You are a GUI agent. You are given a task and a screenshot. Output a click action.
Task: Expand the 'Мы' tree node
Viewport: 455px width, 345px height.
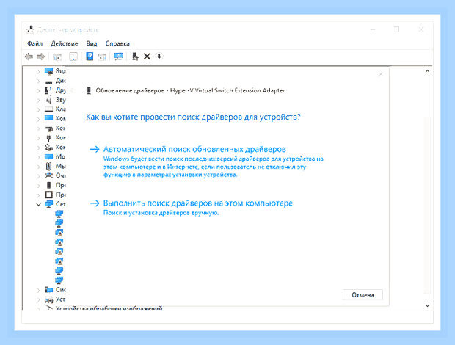pos(38,167)
